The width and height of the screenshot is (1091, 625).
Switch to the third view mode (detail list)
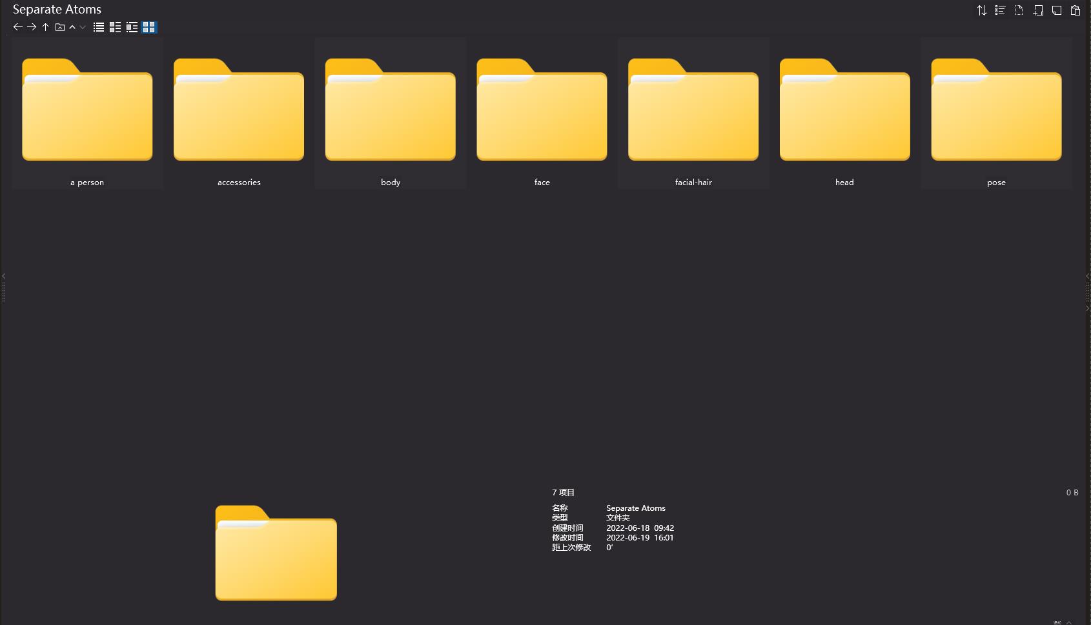tap(132, 27)
